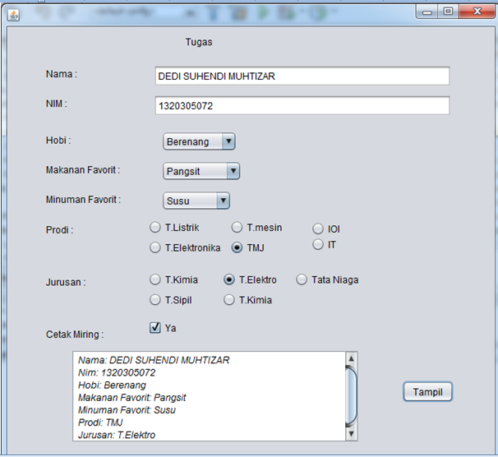Click the 'Prodi: TMJ' output line
Viewport: 498px width, 457px height.
click(x=100, y=422)
